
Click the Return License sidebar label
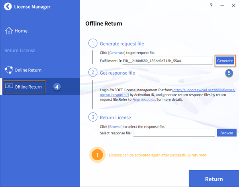20,51
